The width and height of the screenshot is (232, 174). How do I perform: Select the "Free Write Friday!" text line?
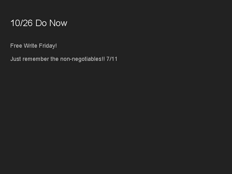[x=34, y=46]
